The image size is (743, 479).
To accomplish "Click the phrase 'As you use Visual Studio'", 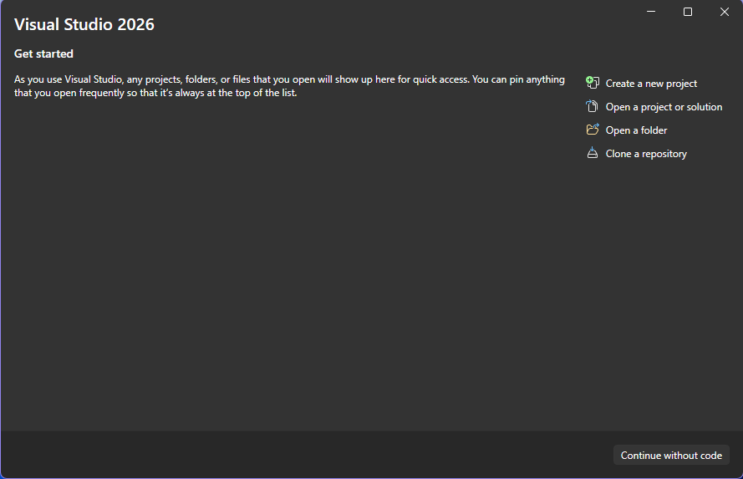I will pyautogui.click(x=68, y=79).
